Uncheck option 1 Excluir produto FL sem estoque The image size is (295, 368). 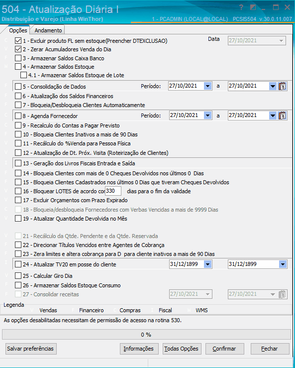point(18,41)
